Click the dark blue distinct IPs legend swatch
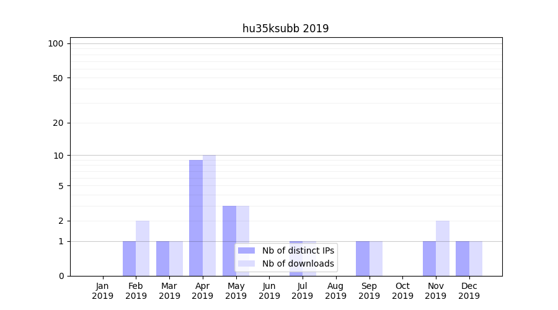Screen dimensions: 558x310 pyautogui.click(x=246, y=250)
